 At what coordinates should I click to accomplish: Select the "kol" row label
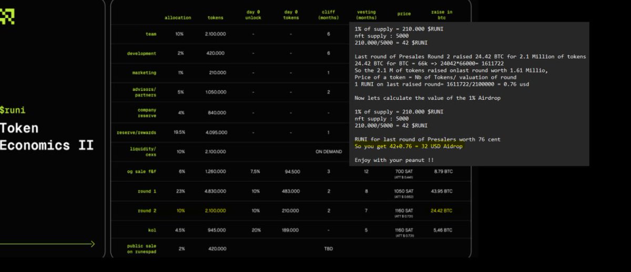pyautogui.click(x=152, y=230)
